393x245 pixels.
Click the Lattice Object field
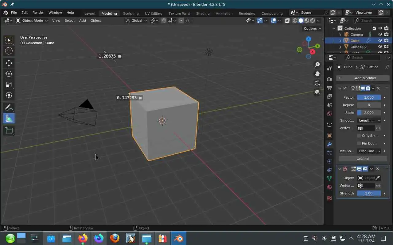coord(369,178)
